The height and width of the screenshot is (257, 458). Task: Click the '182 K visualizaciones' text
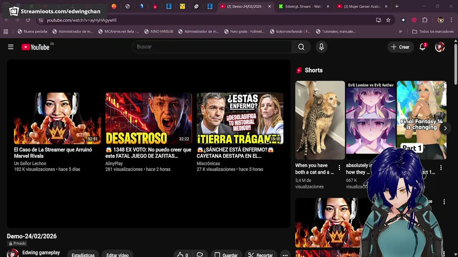coord(34,169)
